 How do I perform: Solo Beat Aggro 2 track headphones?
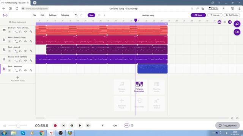click(x=20, y=51)
